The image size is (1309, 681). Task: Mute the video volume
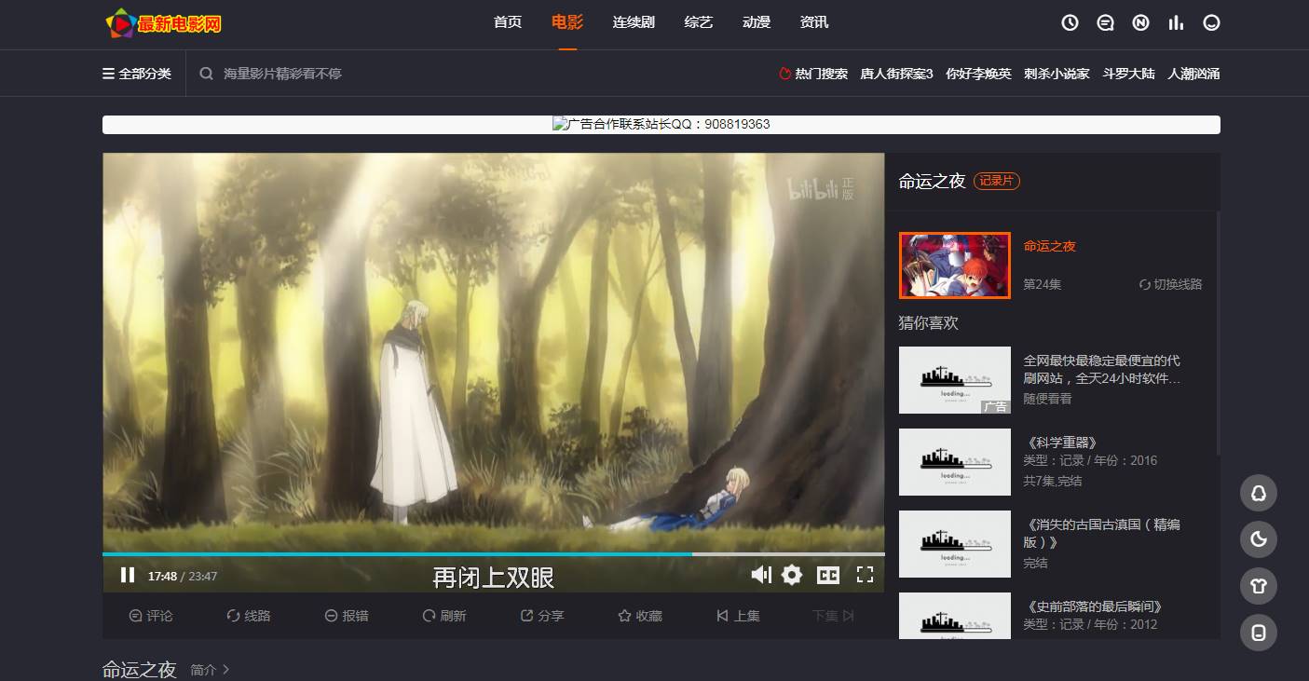tap(761, 575)
